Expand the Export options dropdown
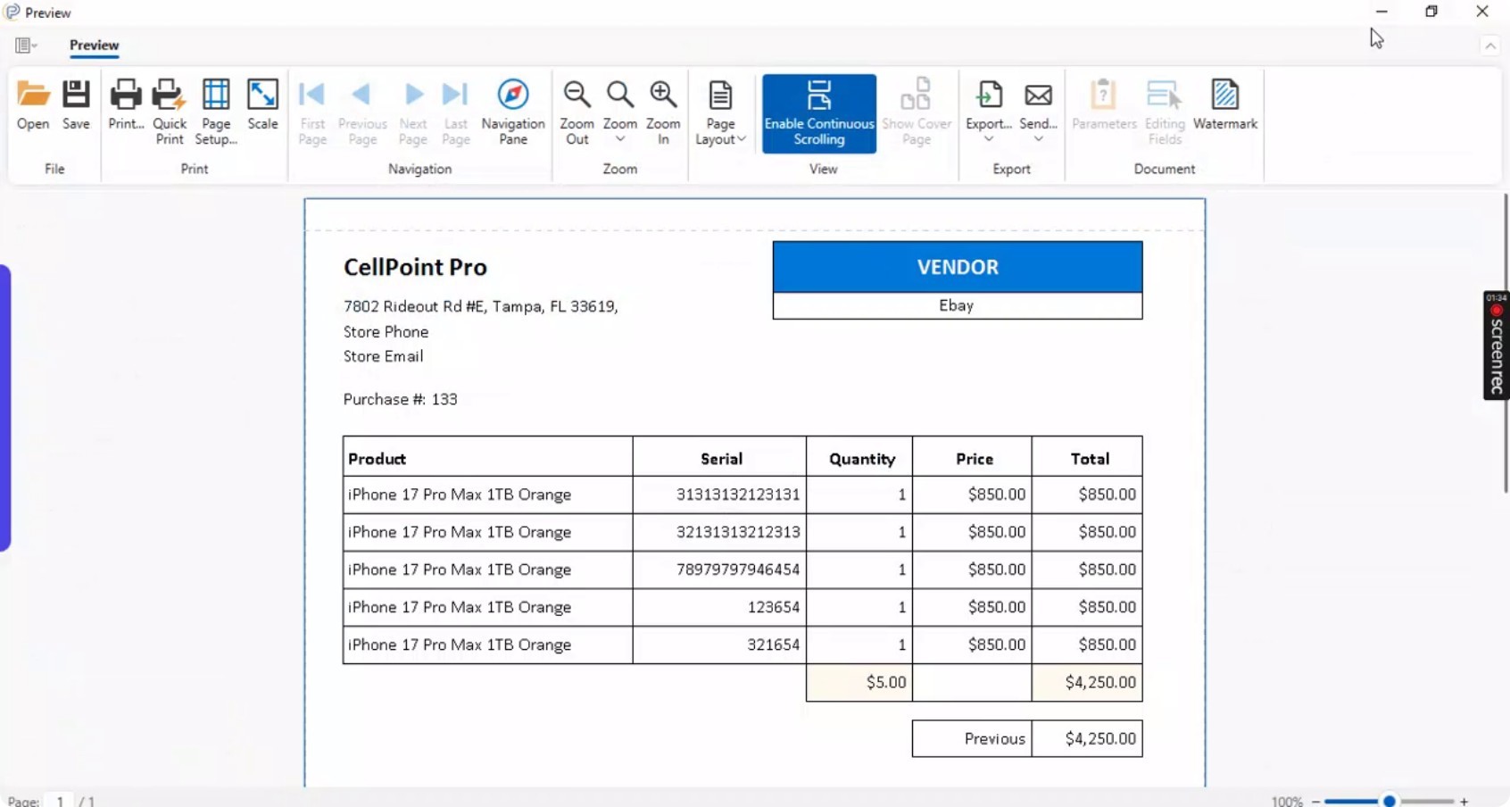This screenshot has width=1510, height=807. click(x=989, y=112)
